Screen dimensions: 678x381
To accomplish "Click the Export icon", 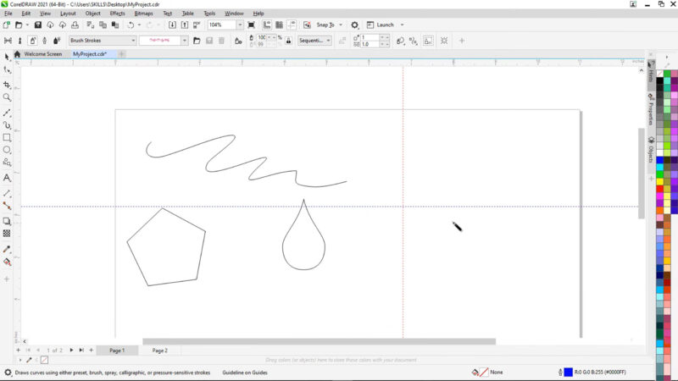I will (x=185, y=25).
